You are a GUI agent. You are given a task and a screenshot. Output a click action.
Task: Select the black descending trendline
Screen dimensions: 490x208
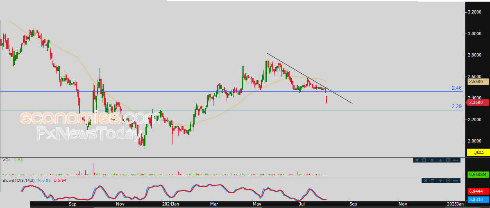[x=309, y=78]
